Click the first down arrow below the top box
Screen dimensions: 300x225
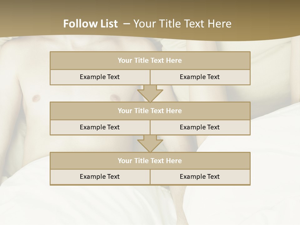(x=150, y=94)
